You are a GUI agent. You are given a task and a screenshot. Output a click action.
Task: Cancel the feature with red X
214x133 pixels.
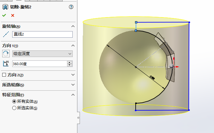[x=13, y=15]
